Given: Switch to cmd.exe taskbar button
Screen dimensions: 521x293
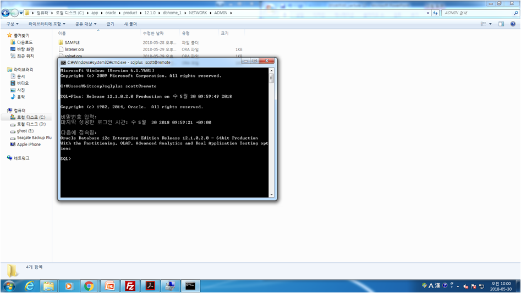Looking at the screenshot, I should point(190,286).
